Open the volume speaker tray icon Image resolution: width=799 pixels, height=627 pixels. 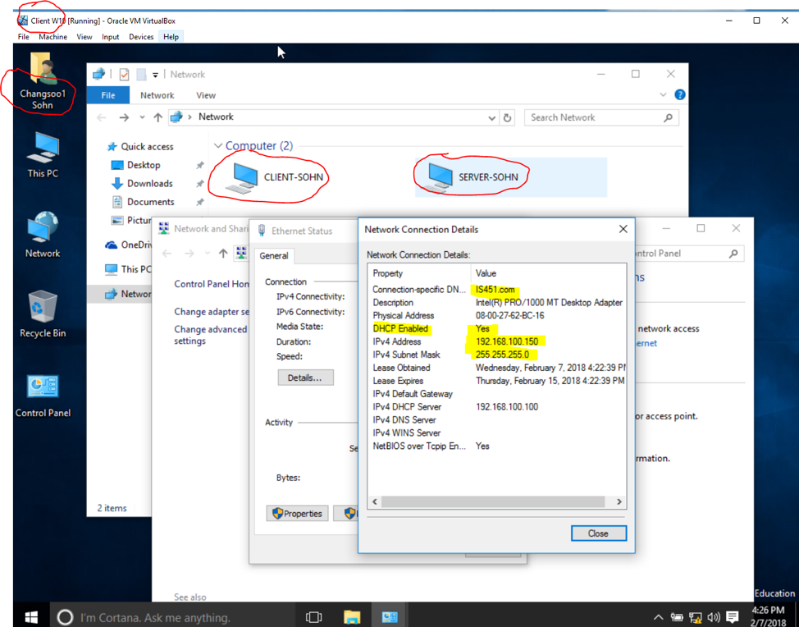click(714, 617)
